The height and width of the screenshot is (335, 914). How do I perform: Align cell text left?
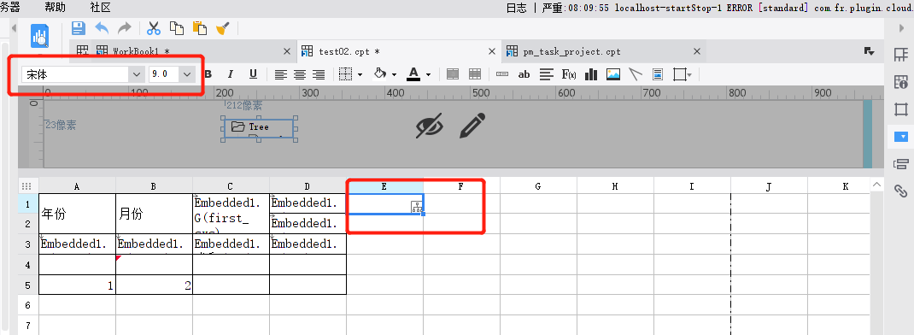click(x=282, y=74)
